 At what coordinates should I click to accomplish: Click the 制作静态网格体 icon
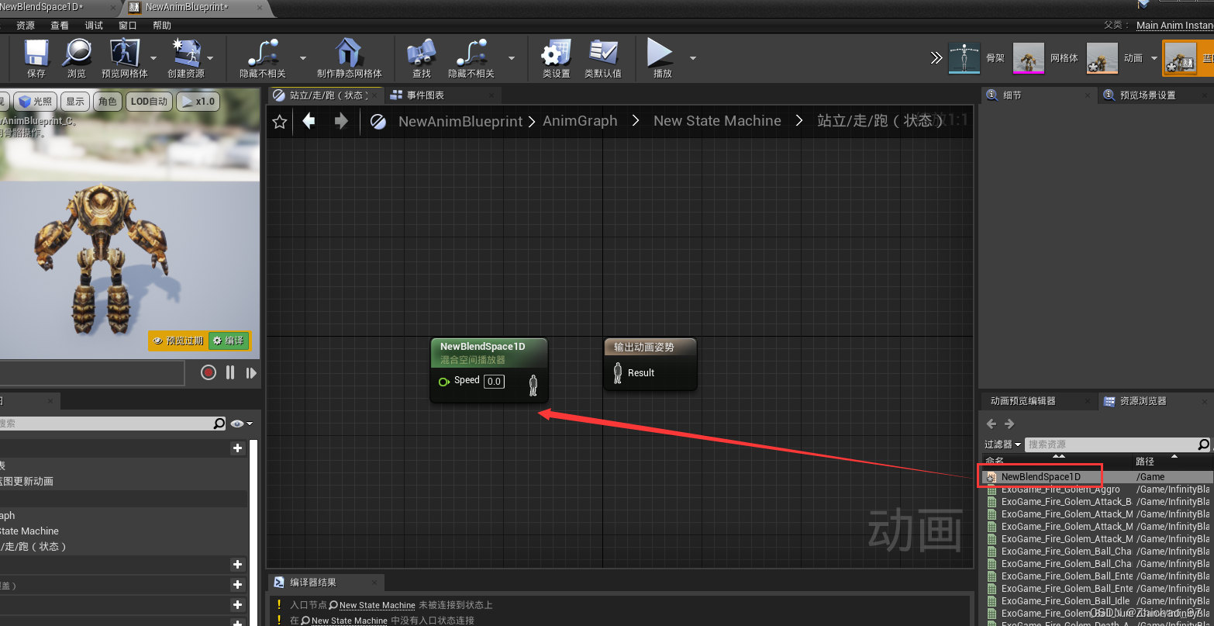[x=349, y=53]
